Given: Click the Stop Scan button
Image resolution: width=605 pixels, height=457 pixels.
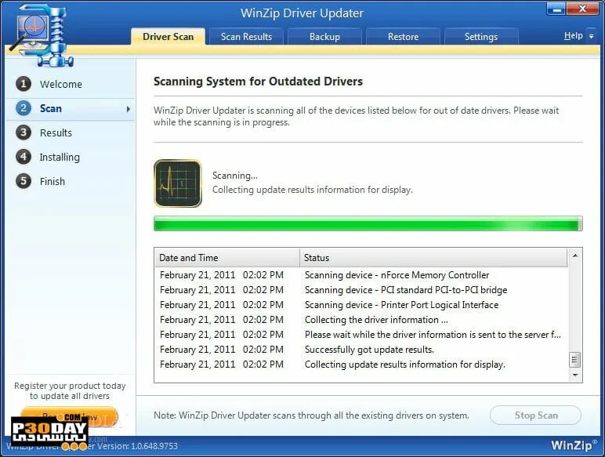Looking at the screenshot, I should pyautogui.click(x=535, y=415).
